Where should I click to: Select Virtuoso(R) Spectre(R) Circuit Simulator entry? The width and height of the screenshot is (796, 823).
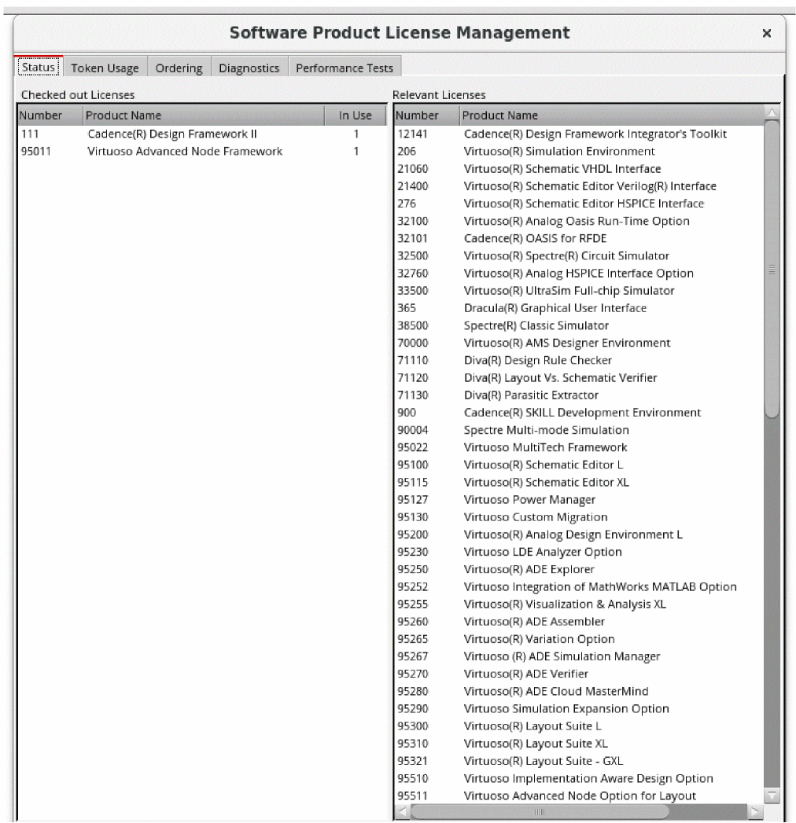point(566,256)
